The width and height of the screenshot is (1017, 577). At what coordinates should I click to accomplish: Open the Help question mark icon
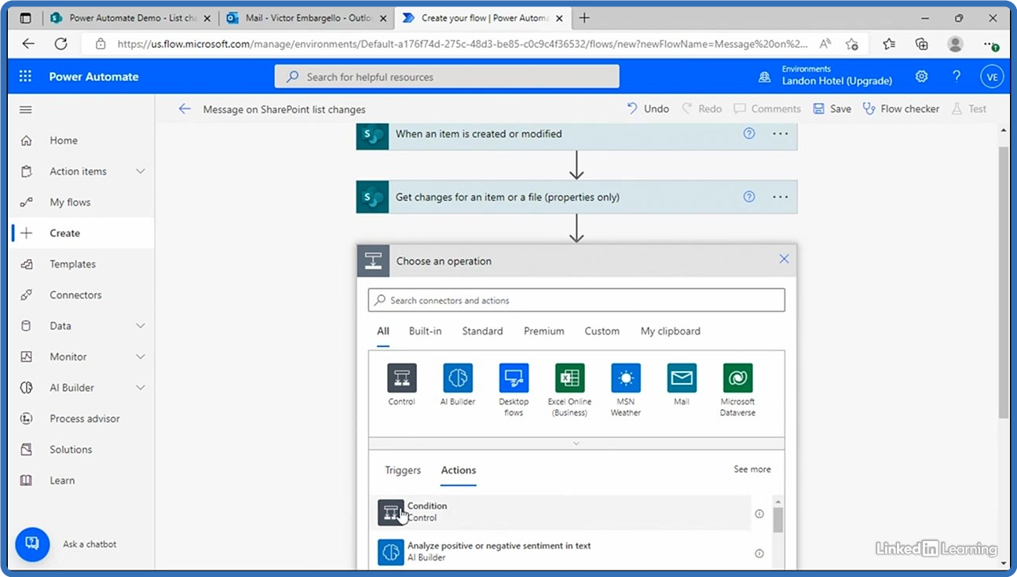coord(957,76)
